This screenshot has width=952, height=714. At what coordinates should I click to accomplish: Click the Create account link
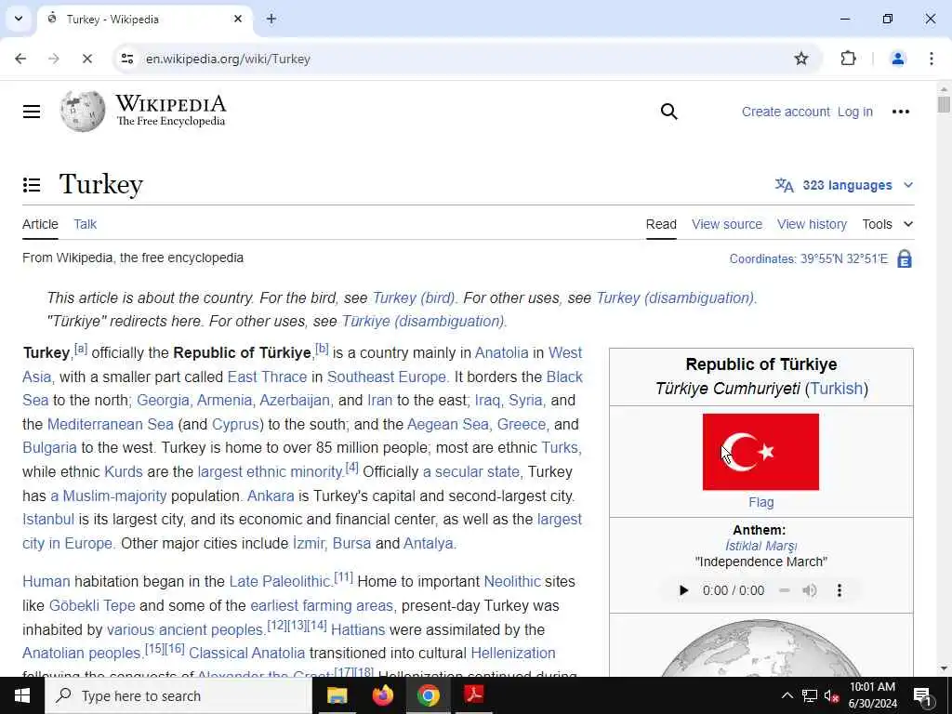[x=786, y=112]
